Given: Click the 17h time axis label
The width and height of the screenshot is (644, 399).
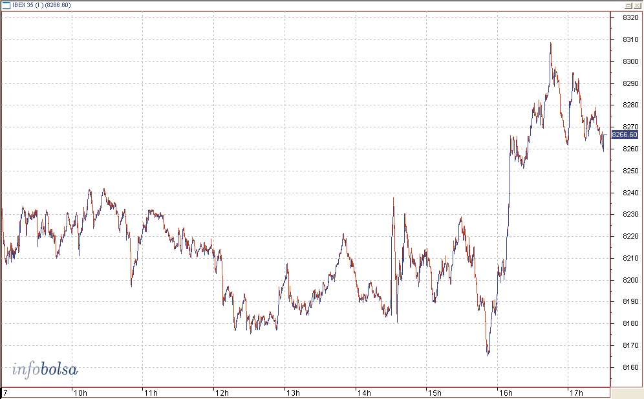Looking at the screenshot, I should click(x=576, y=393).
